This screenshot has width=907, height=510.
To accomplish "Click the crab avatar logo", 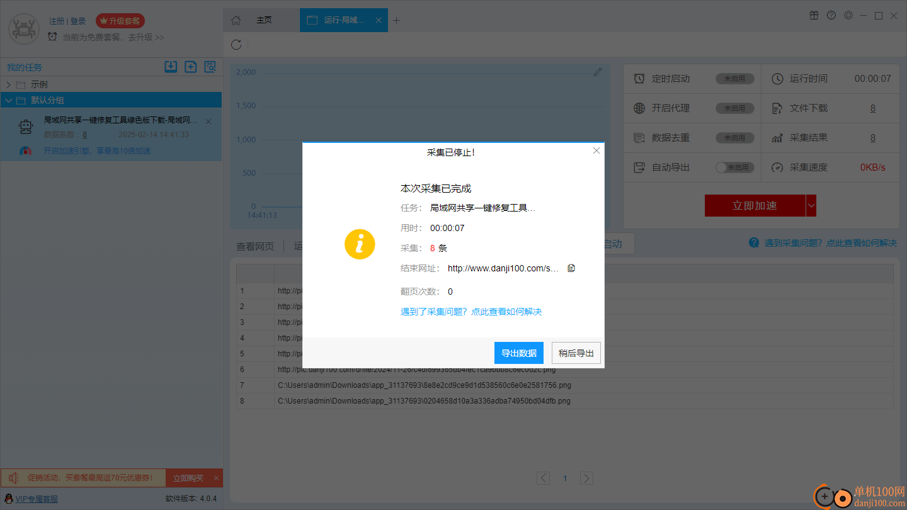I will [x=24, y=29].
